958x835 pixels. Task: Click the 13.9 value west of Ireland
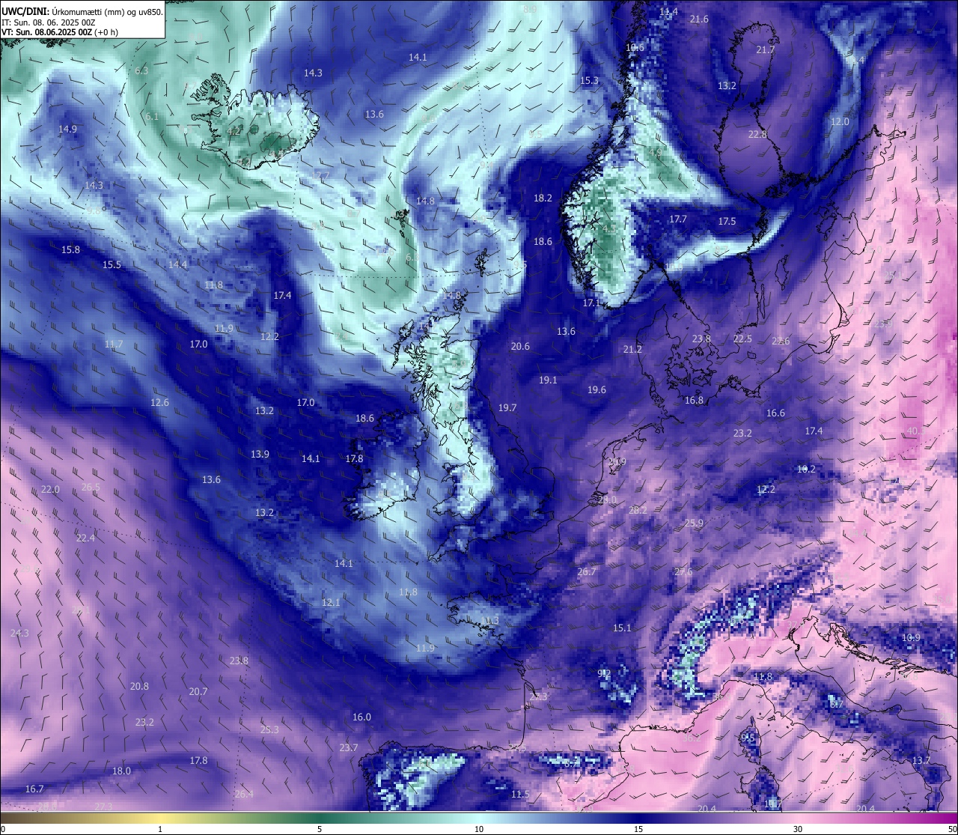(260, 454)
